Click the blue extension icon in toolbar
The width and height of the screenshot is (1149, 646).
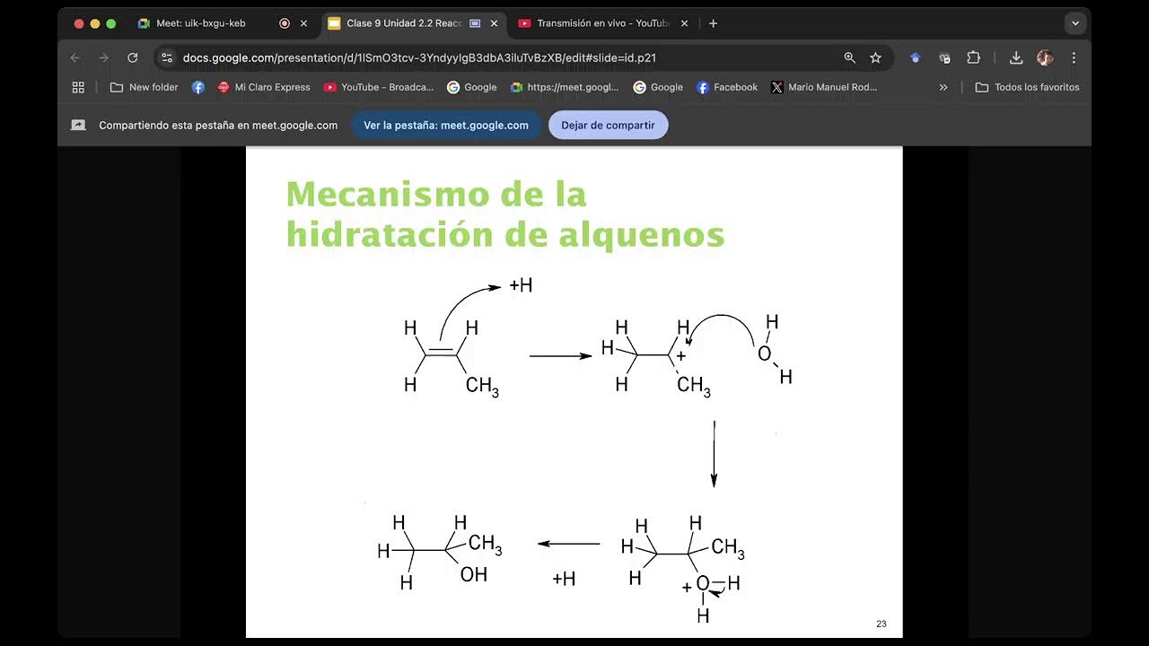pyautogui.click(x=916, y=57)
